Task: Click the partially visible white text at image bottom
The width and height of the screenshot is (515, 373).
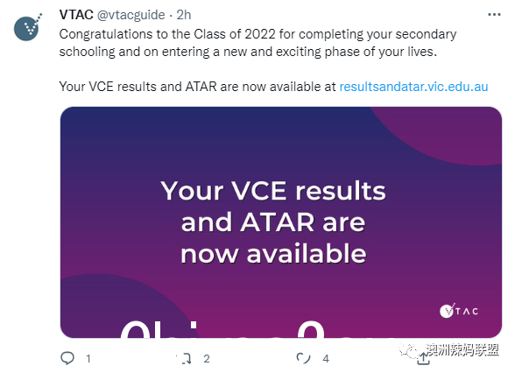Action: point(223,329)
